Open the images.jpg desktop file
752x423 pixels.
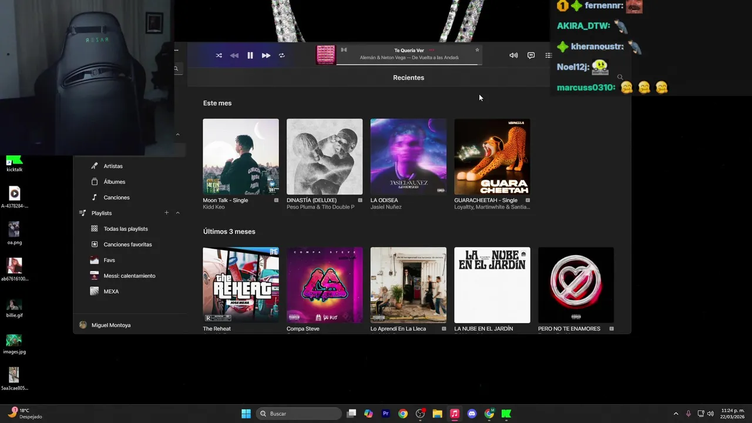point(14,344)
